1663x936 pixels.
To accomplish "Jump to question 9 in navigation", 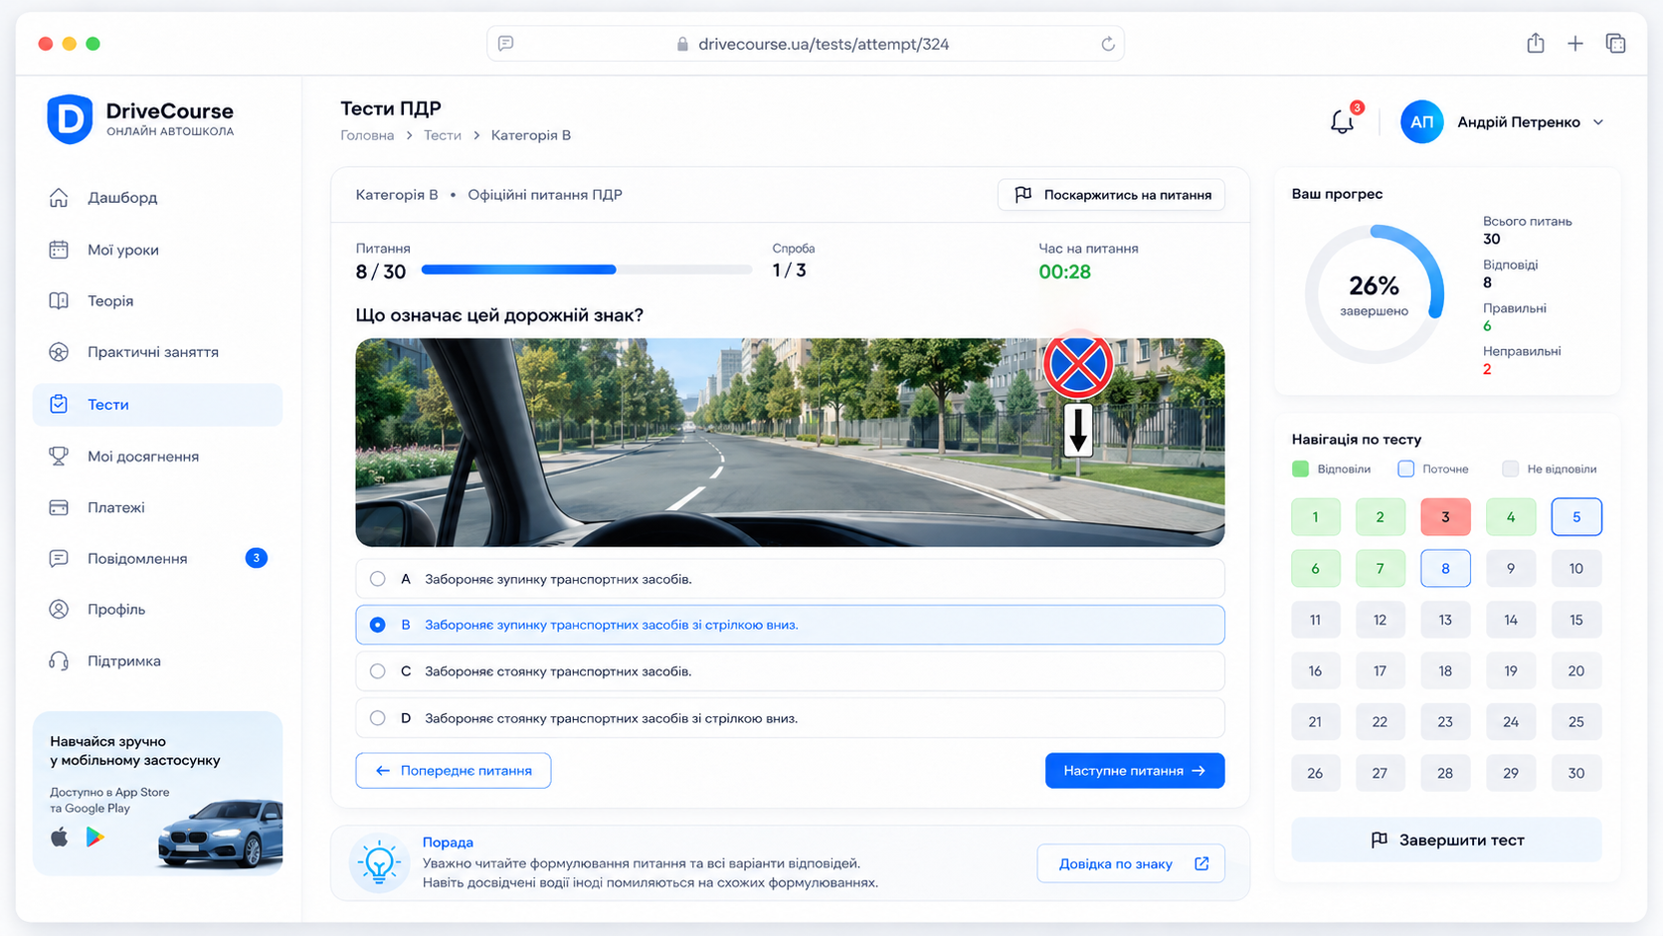I will 1511,568.
